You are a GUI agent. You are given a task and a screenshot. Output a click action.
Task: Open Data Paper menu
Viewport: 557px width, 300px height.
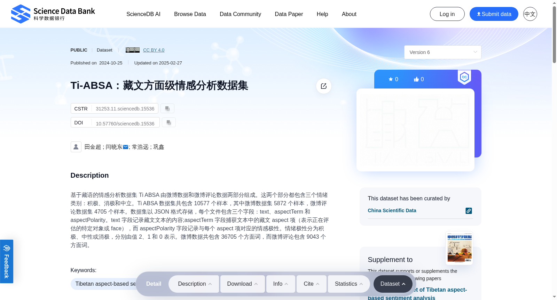tap(289, 14)
